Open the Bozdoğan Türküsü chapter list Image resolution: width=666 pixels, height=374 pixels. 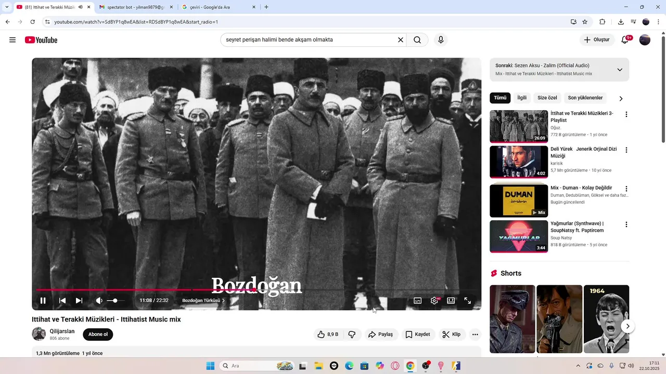coord(203,300)
